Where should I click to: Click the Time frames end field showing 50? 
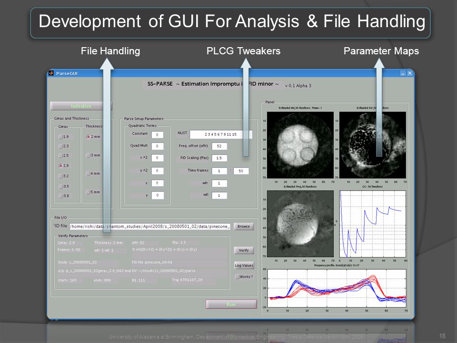tap(241, 171)
